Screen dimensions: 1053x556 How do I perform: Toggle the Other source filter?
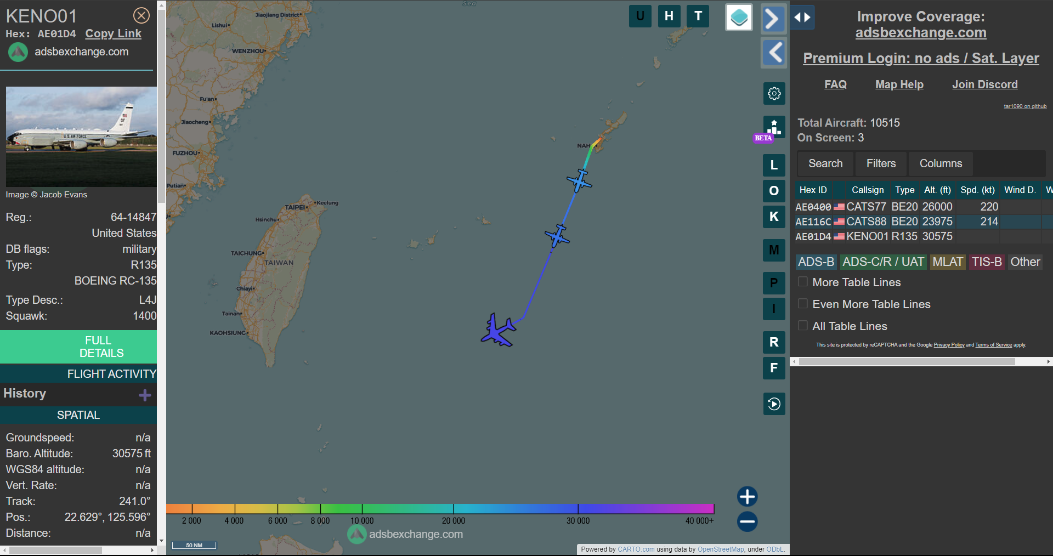tap(1025, 262)
